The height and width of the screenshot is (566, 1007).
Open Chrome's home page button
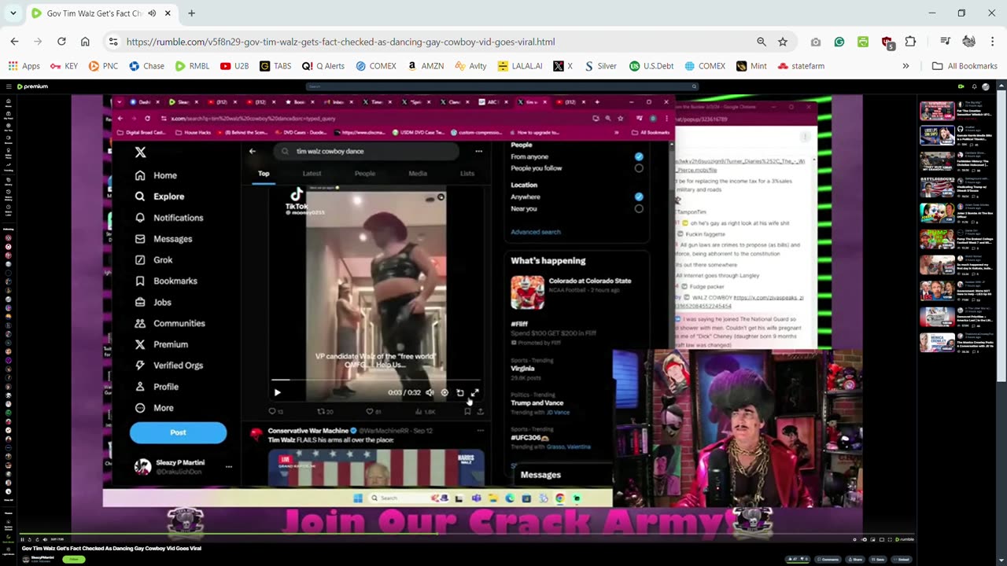pyautogui.click(x=85, y=42)
